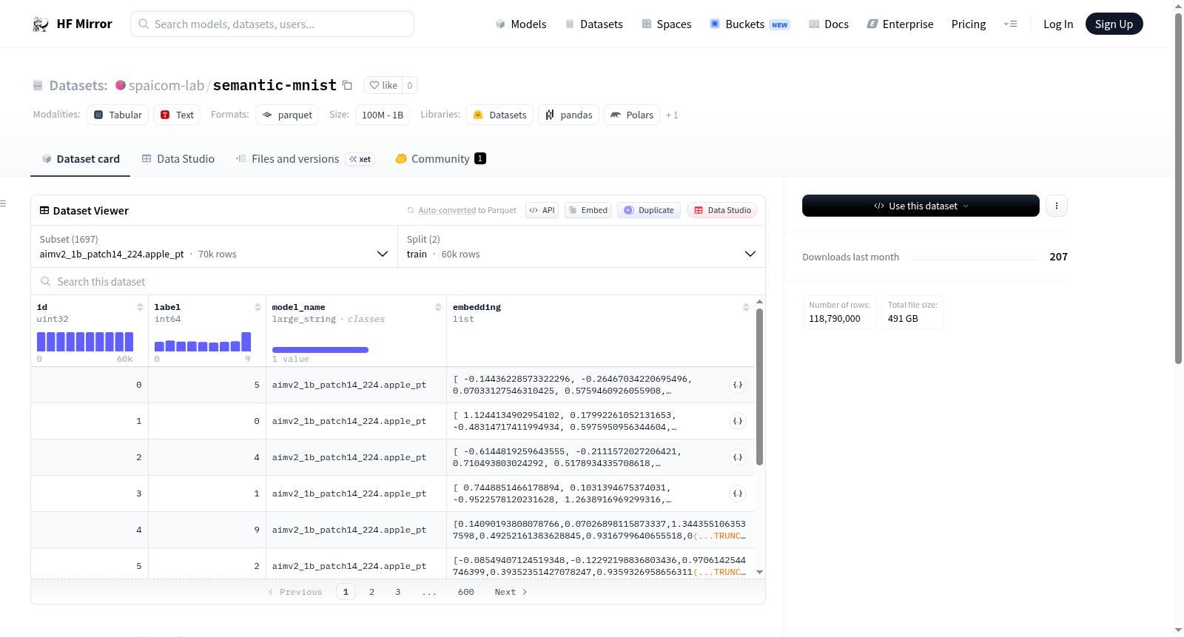1184x637 pixels.
Task: Click the spaicom-lab avatar icon
Action: [121, 85]
